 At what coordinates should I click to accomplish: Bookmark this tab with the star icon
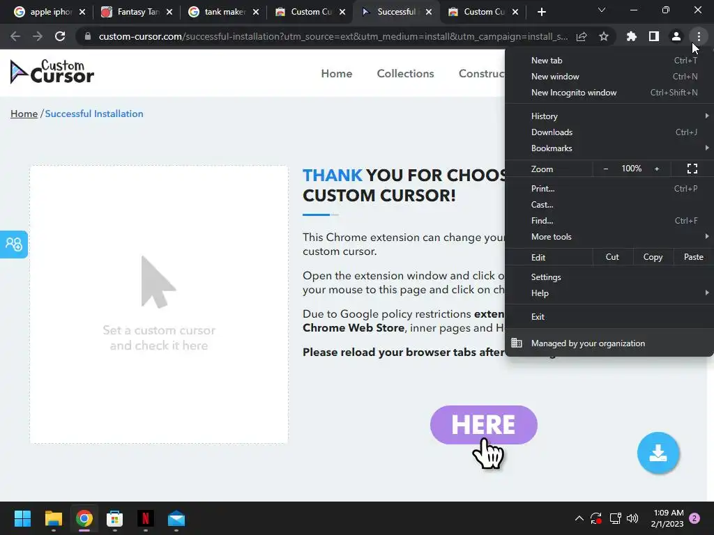[604, 36]
